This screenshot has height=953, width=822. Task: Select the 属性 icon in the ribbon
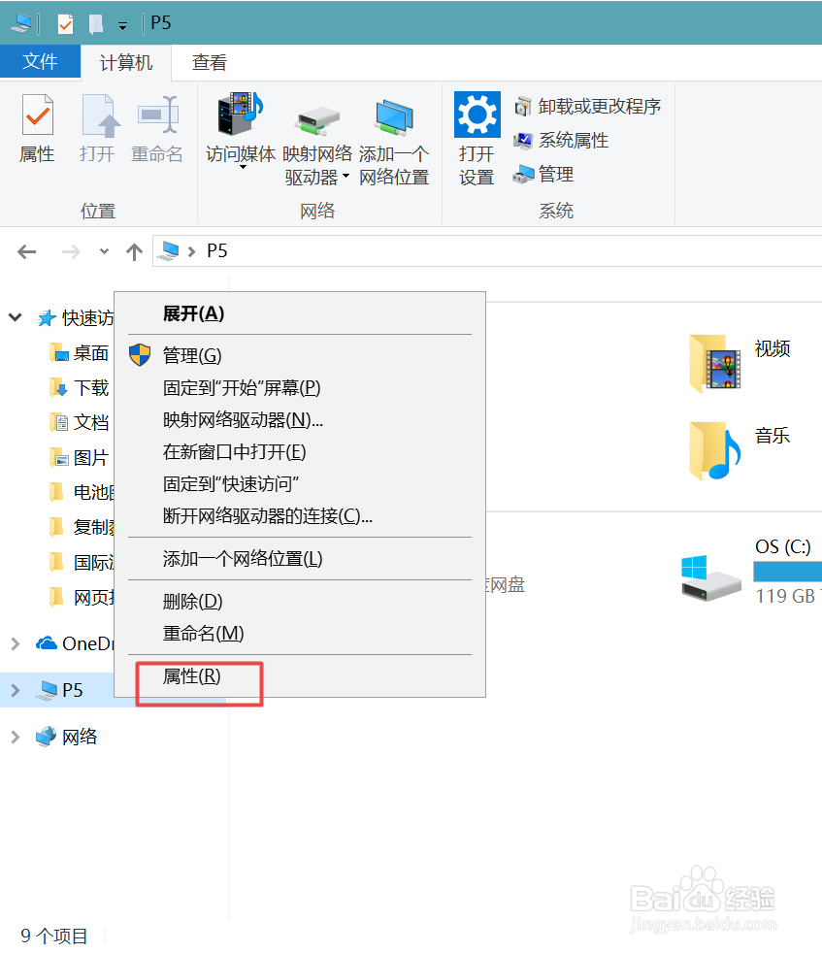[37, 126]
